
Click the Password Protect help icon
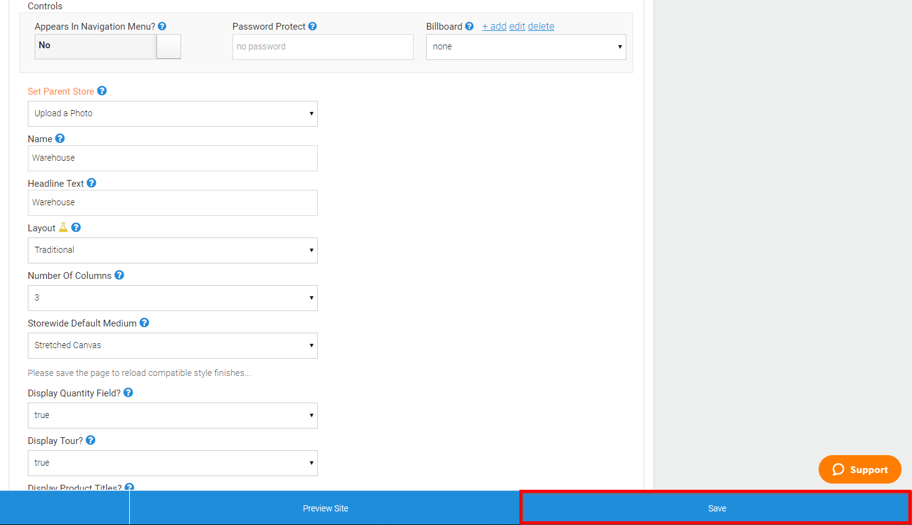click(x=313, y=26)
